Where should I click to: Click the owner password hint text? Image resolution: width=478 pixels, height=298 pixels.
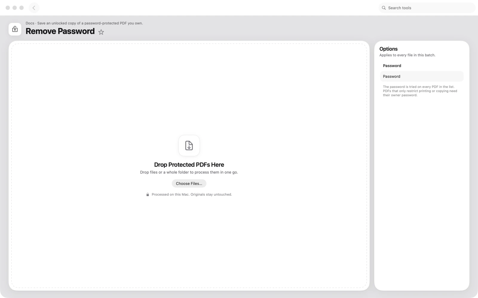click(x=420, y=91)
